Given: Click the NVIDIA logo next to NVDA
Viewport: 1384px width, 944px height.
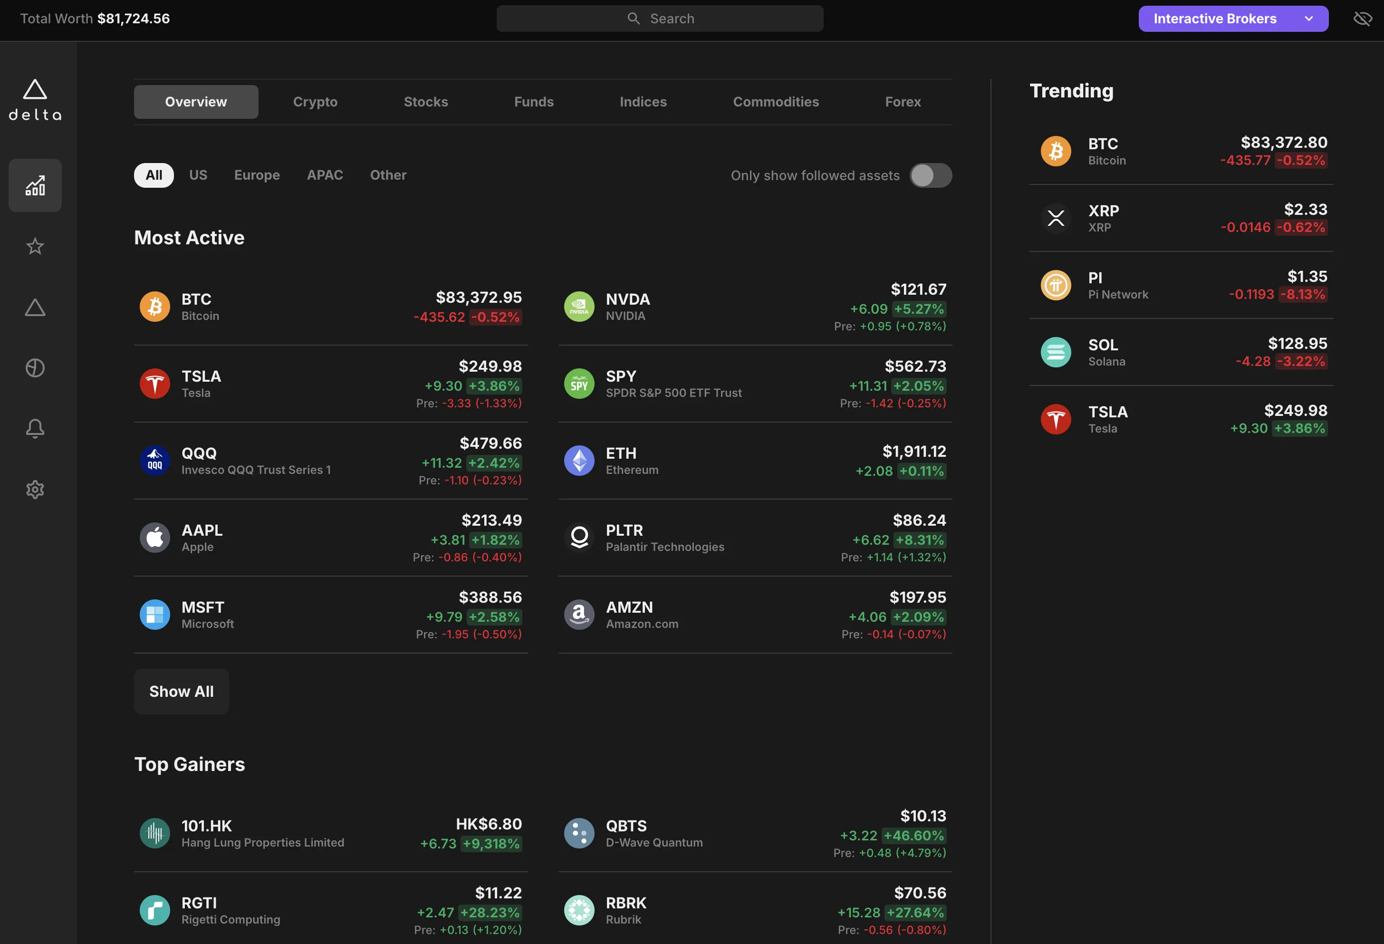Looking at the screenshot, I should [x=578, y=306].
